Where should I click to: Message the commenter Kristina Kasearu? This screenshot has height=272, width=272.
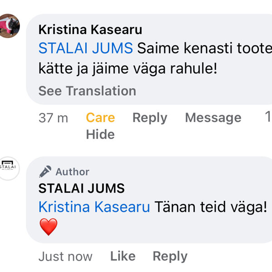tap(213, 118)
